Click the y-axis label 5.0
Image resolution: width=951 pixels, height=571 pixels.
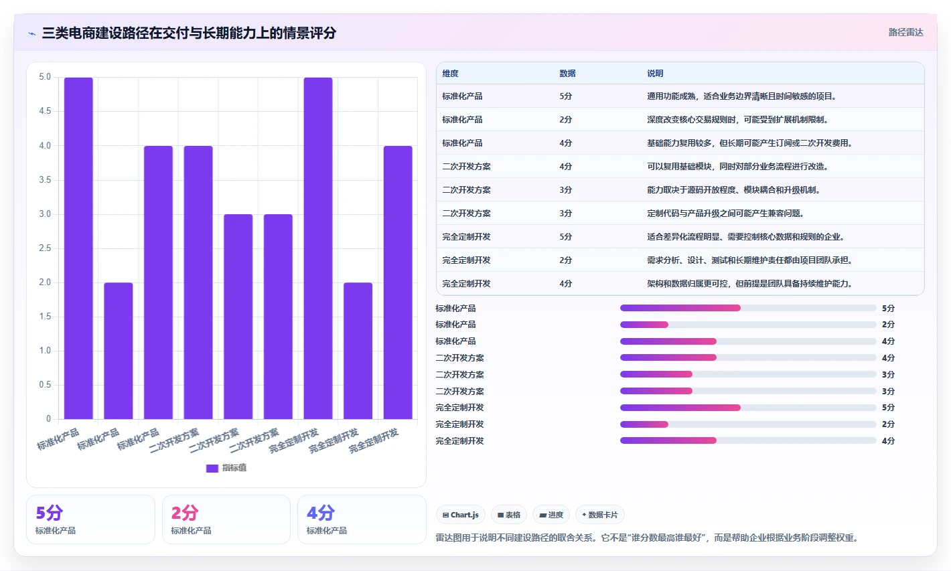45,77
